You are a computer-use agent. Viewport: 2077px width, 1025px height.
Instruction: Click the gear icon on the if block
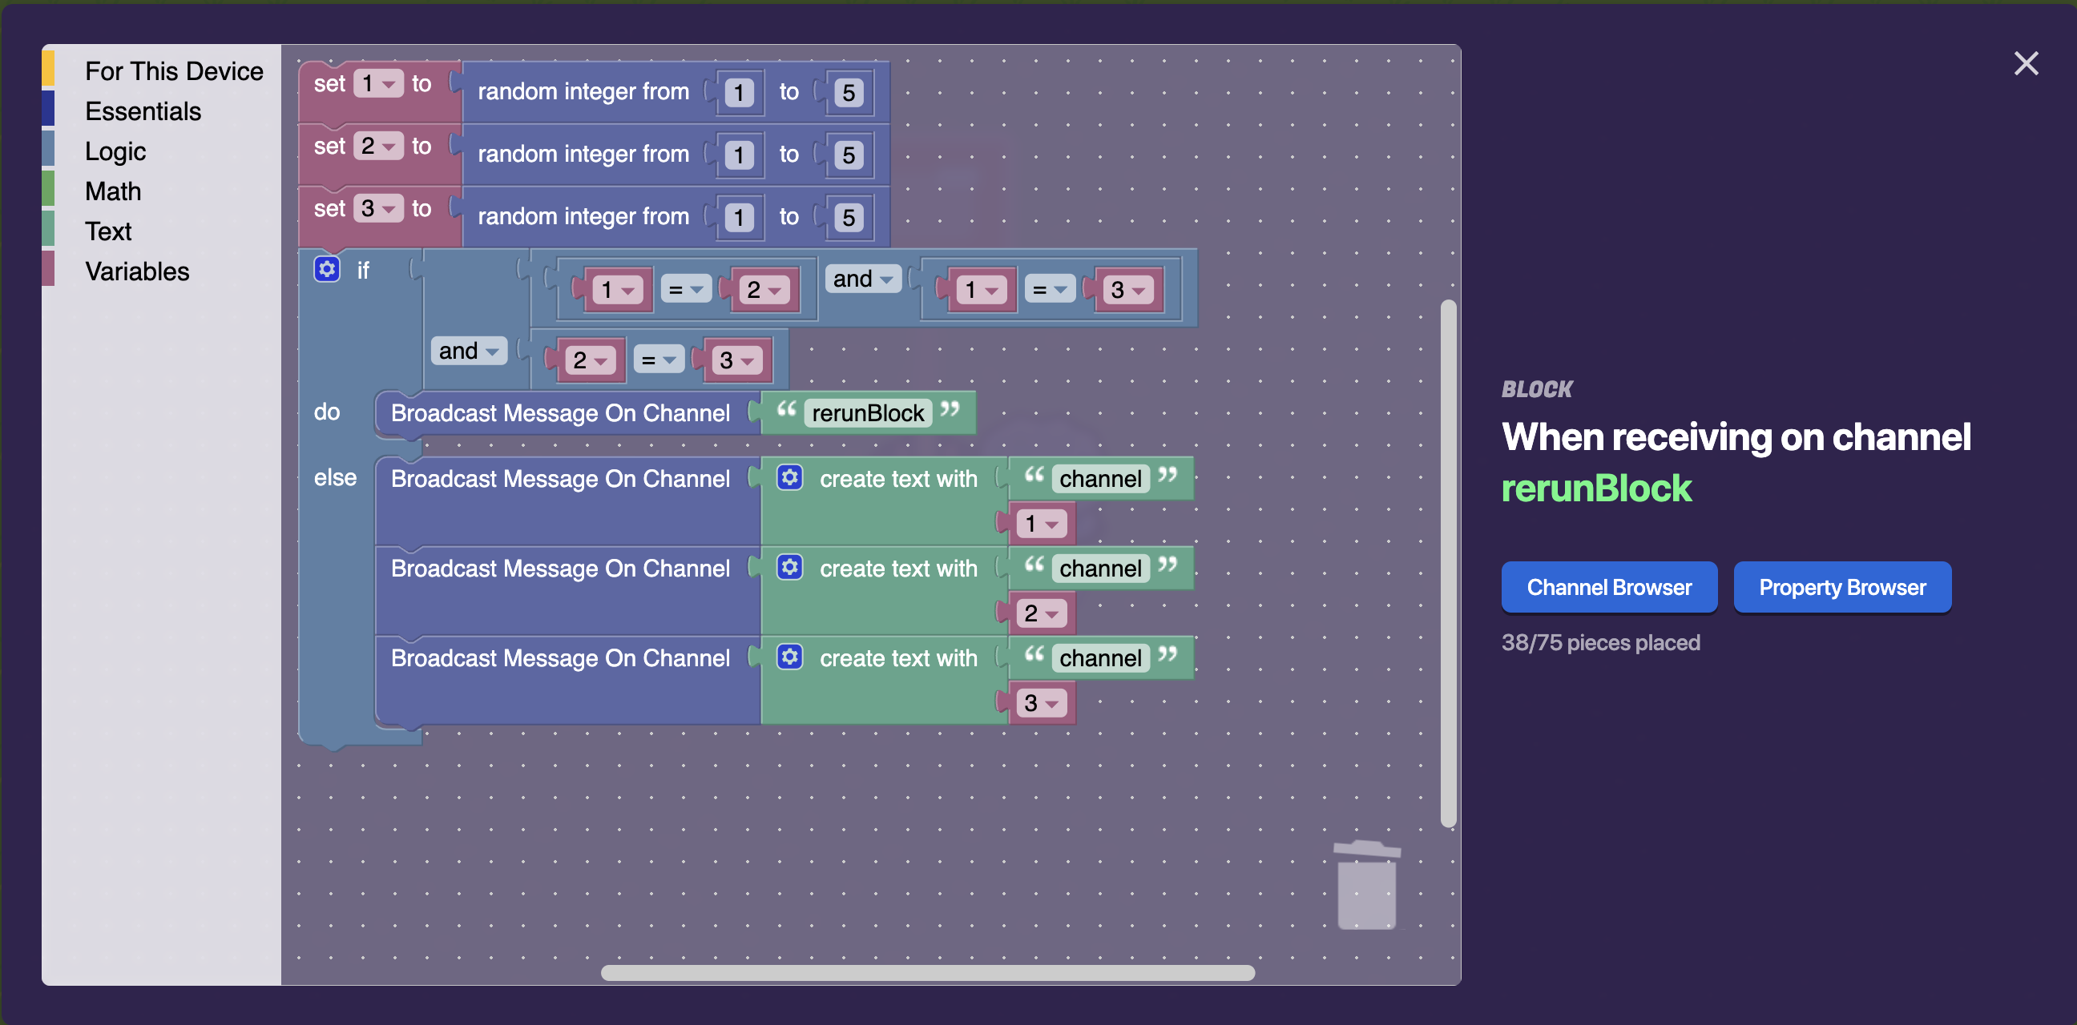[327, 269]
